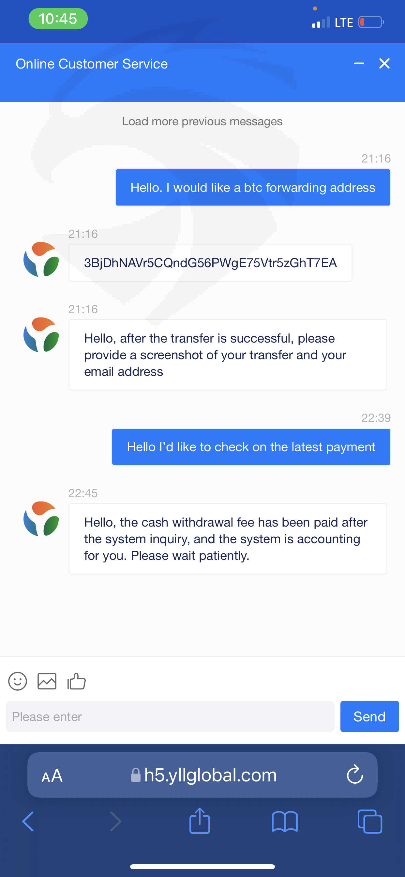
Task: Tap the cash withdrawal fee reply message
Action: point(227,539)
